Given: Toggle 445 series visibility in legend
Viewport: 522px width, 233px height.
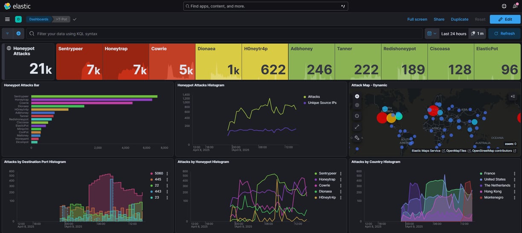Looking at the screenshot, I should [x=157, y=179].
